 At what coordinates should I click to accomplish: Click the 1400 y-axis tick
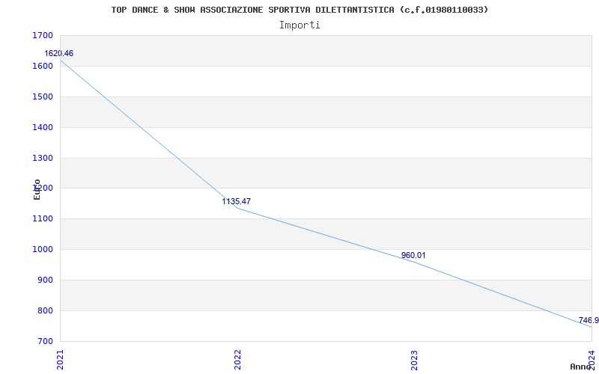point(43,127)
